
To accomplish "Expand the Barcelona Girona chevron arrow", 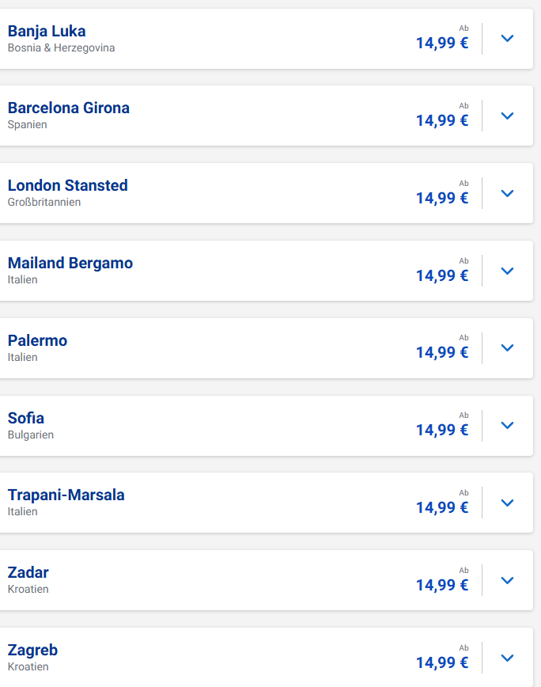I will (x=507, y=116).
